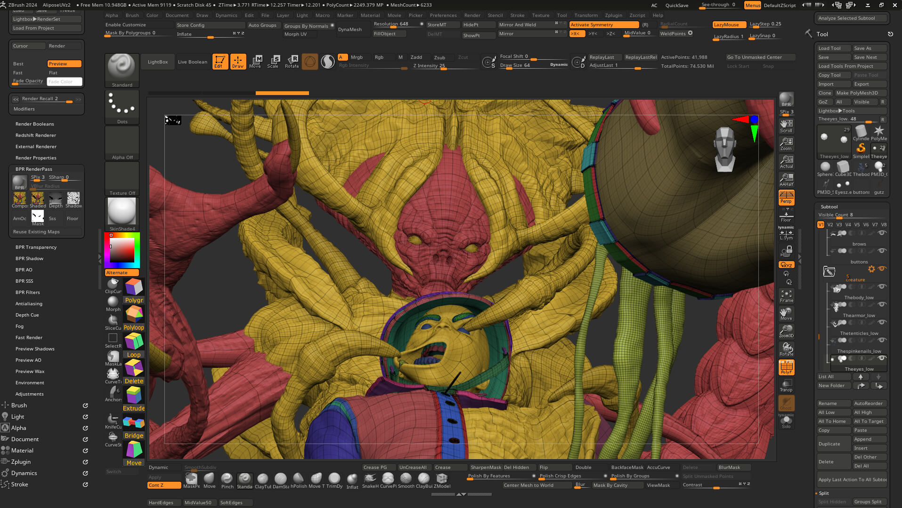Click the Zoom3D icon
The image size is (902, 508).
786,332
